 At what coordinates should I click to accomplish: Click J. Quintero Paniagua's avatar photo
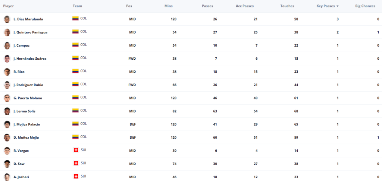click(x=7, y=32)
